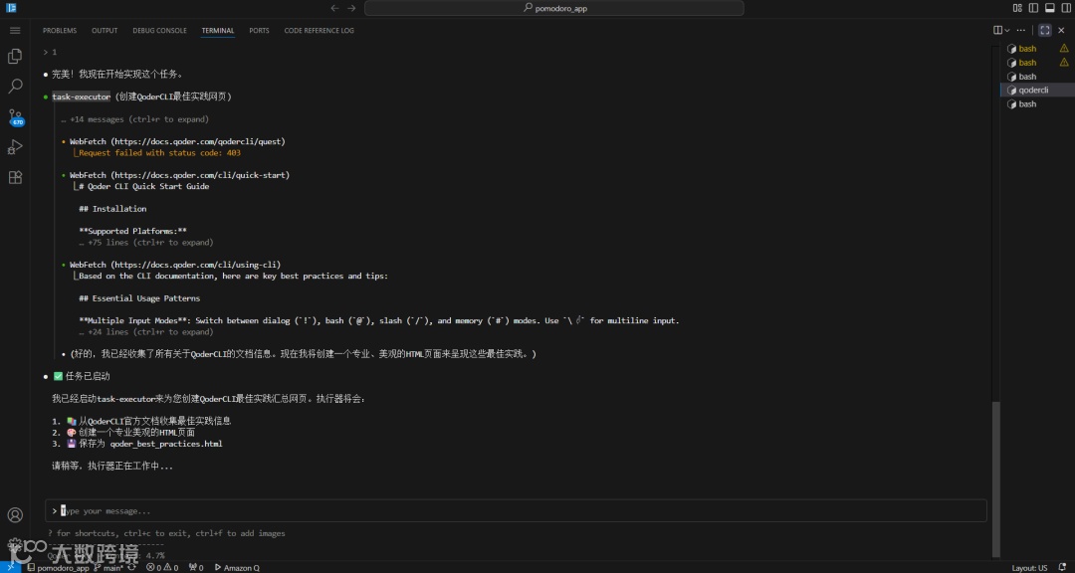Click the '+24 lines (ctrl+r to expand)' line

click(146, 331)
